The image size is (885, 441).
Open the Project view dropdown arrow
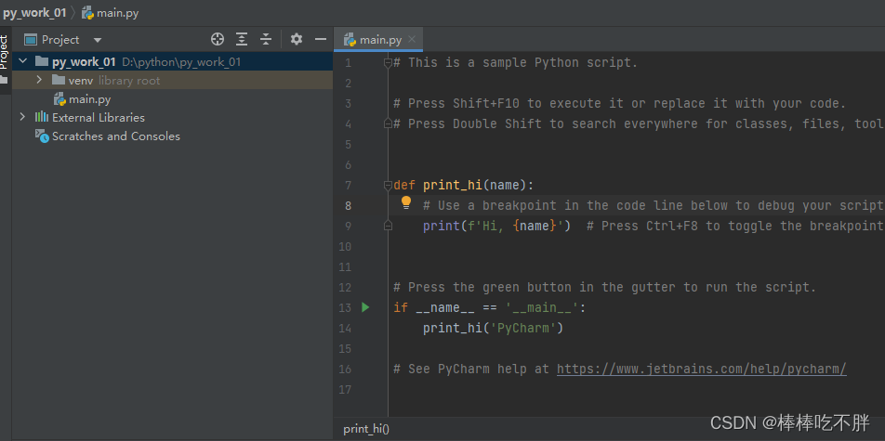(97, 40)
